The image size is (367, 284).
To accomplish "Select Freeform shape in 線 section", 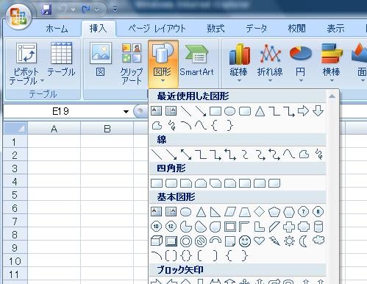I will tap(304, 155).
